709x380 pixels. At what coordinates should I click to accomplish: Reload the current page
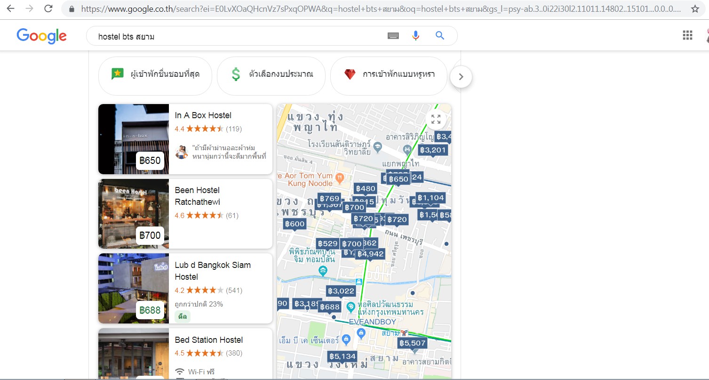[48, 8]
